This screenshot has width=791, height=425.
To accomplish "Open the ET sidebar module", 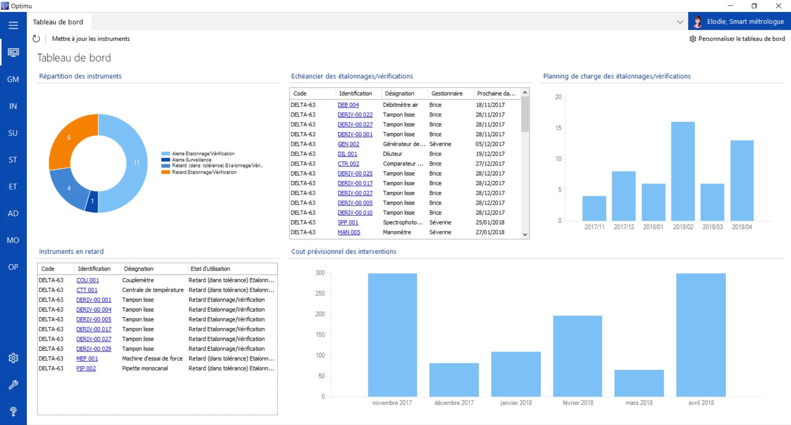I will point(13,187).
